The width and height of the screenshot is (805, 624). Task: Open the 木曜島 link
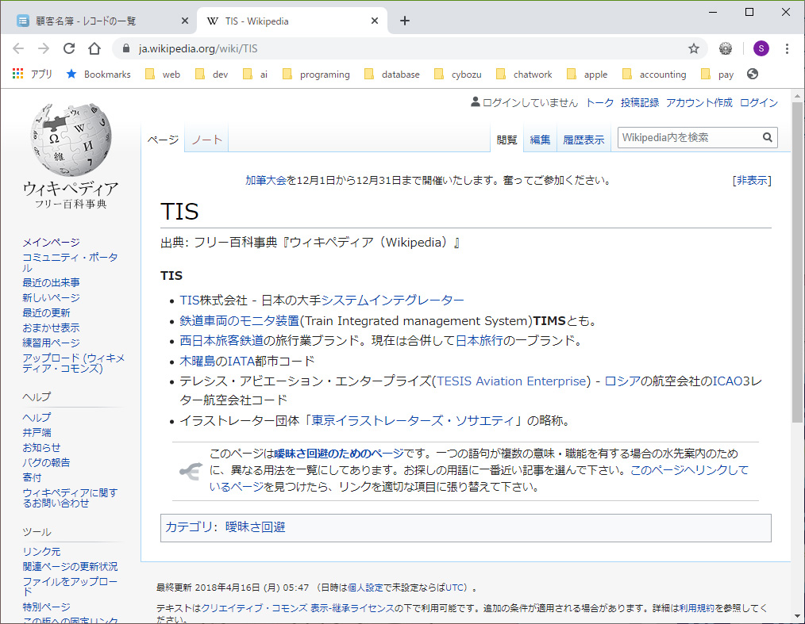click(x=198, y=361)
